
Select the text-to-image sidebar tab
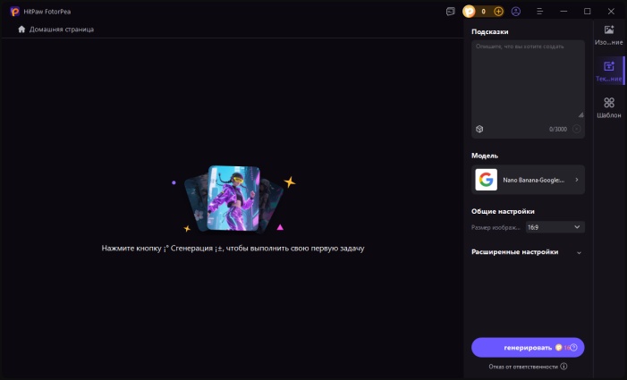pos(609,71)
